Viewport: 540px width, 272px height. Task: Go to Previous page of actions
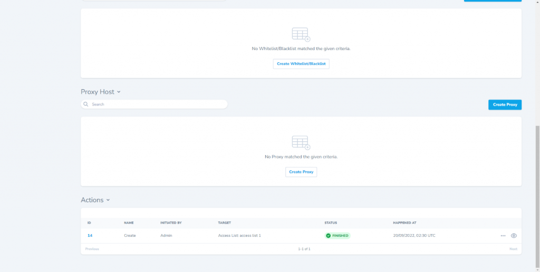click(92, 249)
